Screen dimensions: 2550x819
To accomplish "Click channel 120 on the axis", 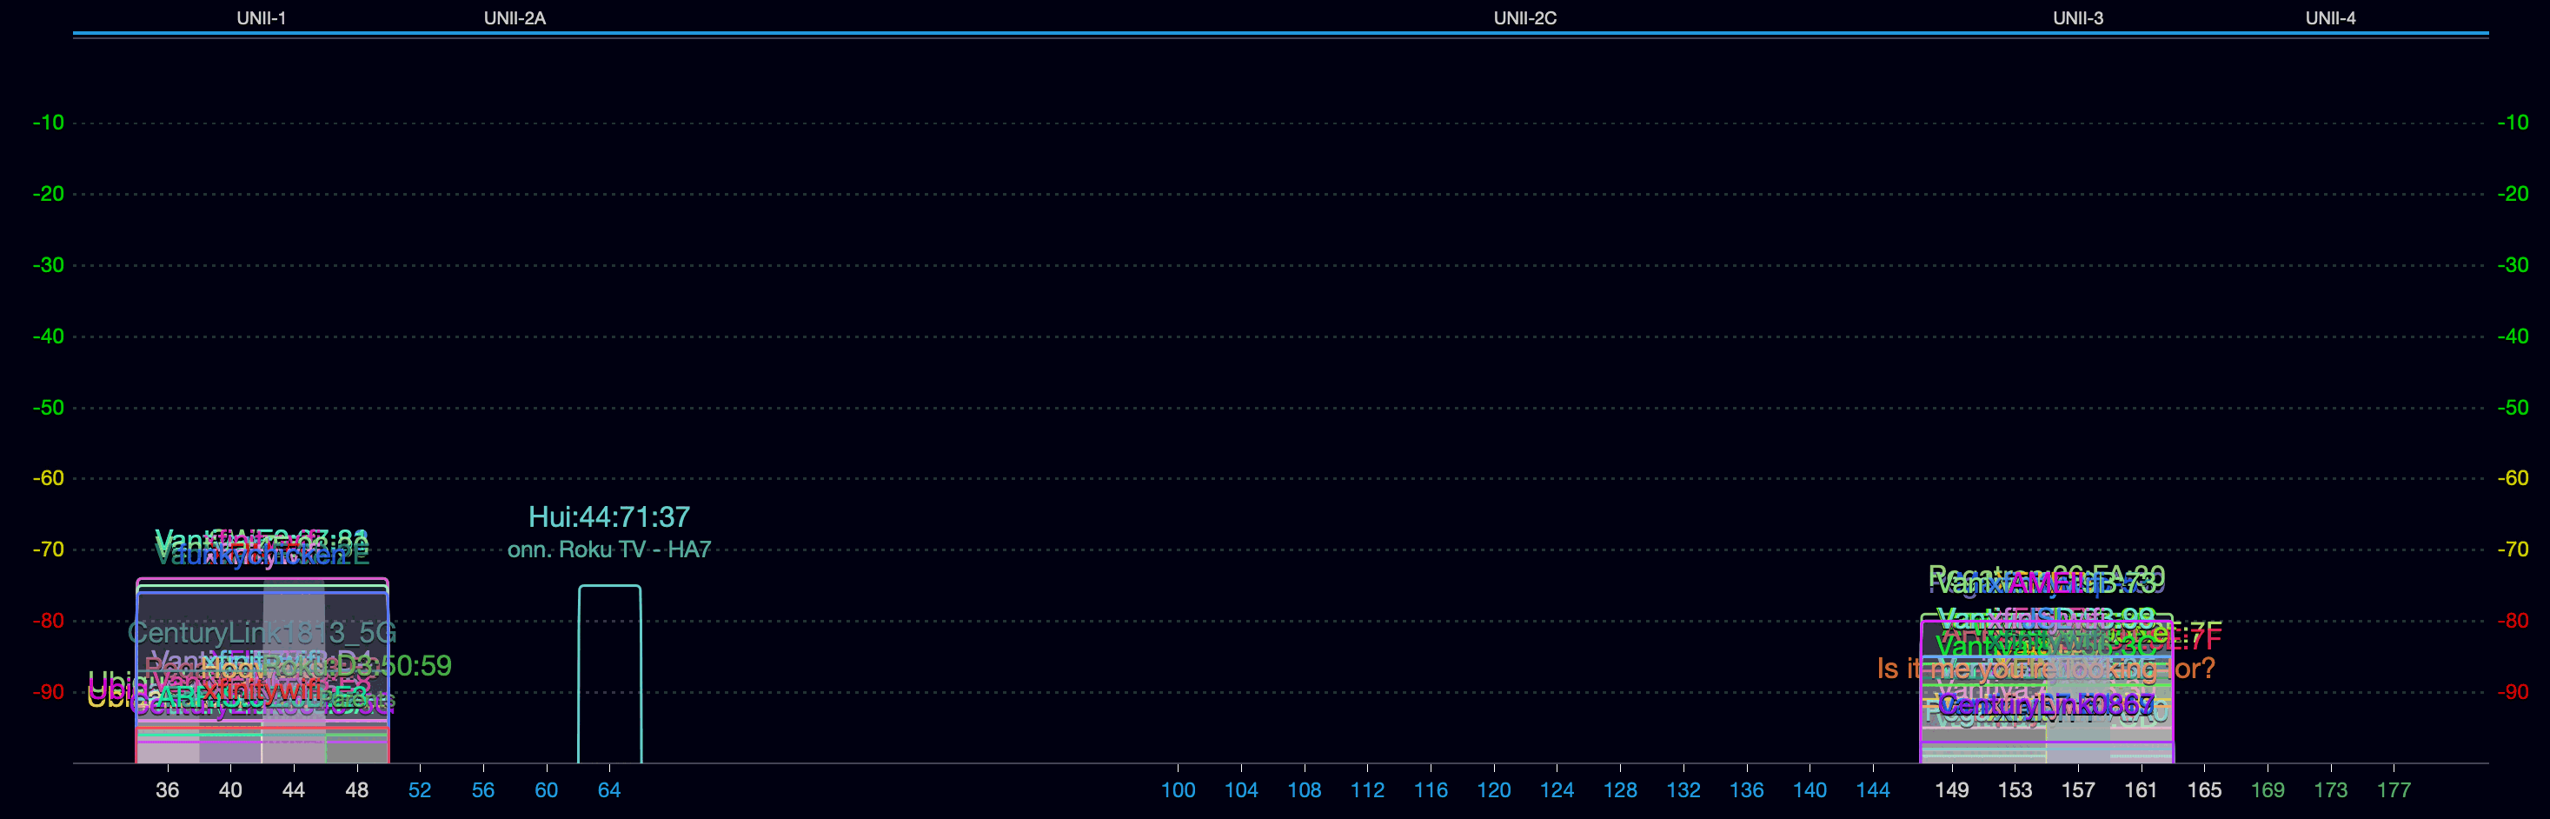I will point(1494,790).
